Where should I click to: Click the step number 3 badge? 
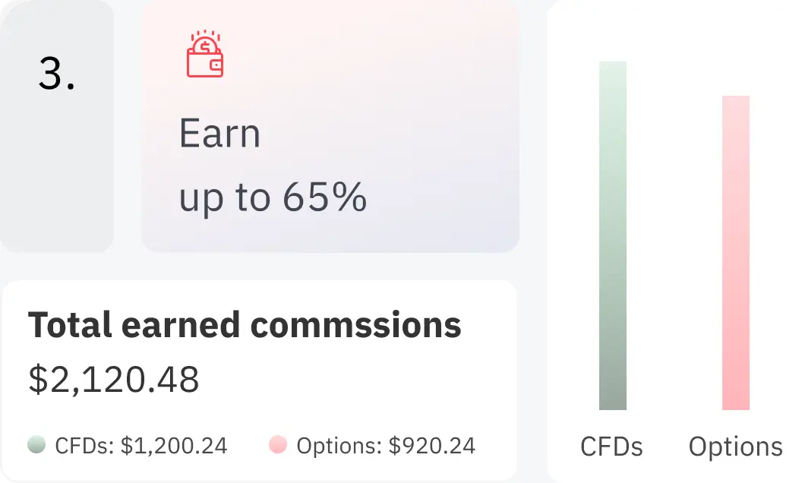(58, 73)
